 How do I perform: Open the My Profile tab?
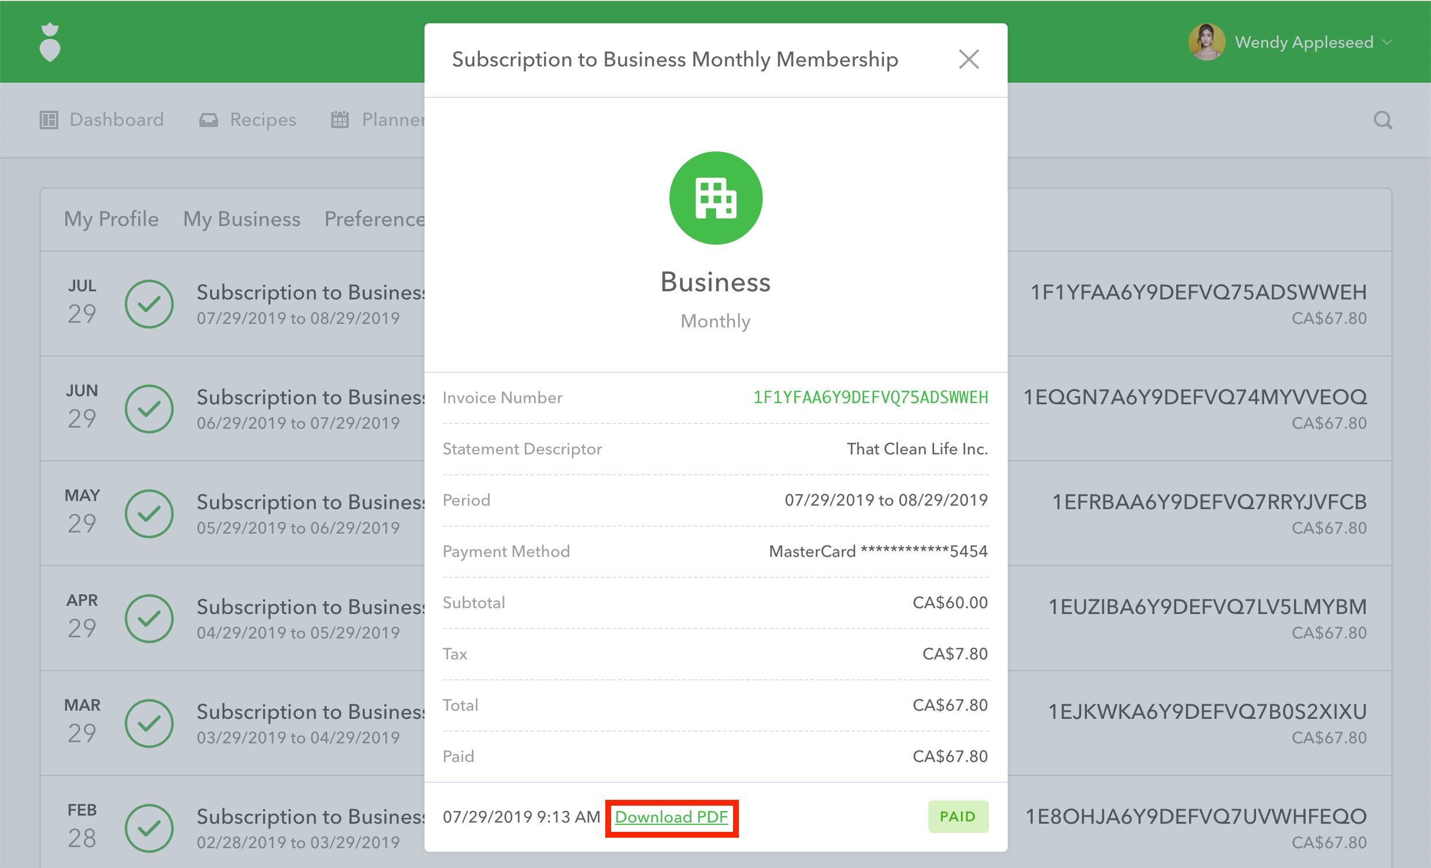coord(111,219)
